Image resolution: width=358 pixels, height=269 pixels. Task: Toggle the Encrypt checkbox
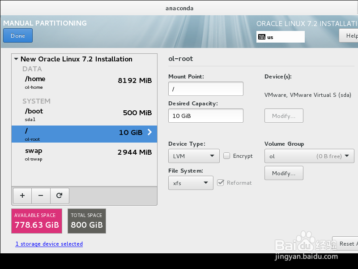[x=226, y=156]
